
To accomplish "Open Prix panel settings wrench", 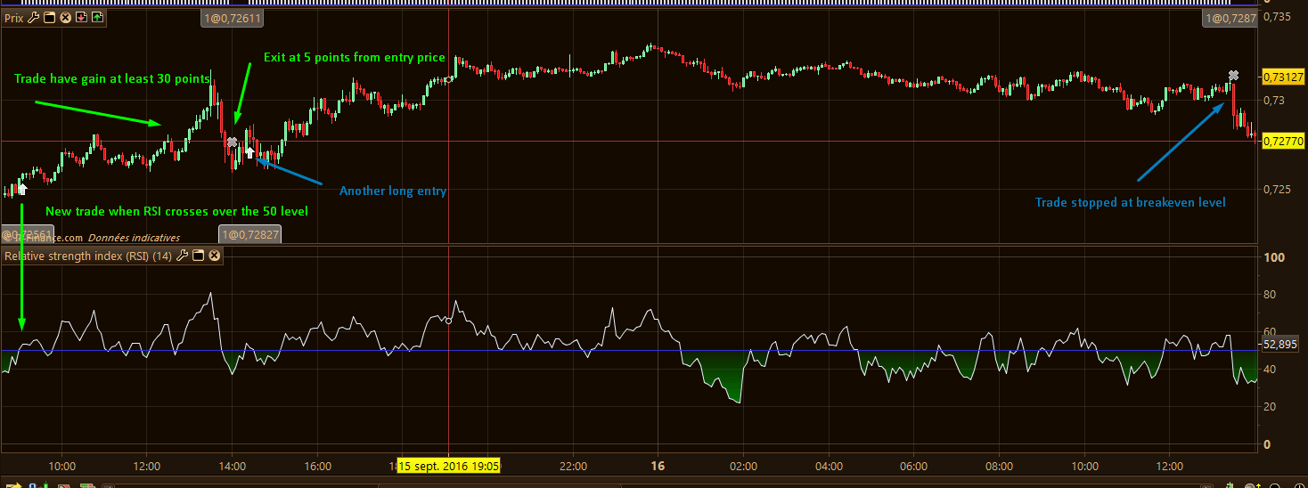I will pyautogui.click(x=34, y=17).
